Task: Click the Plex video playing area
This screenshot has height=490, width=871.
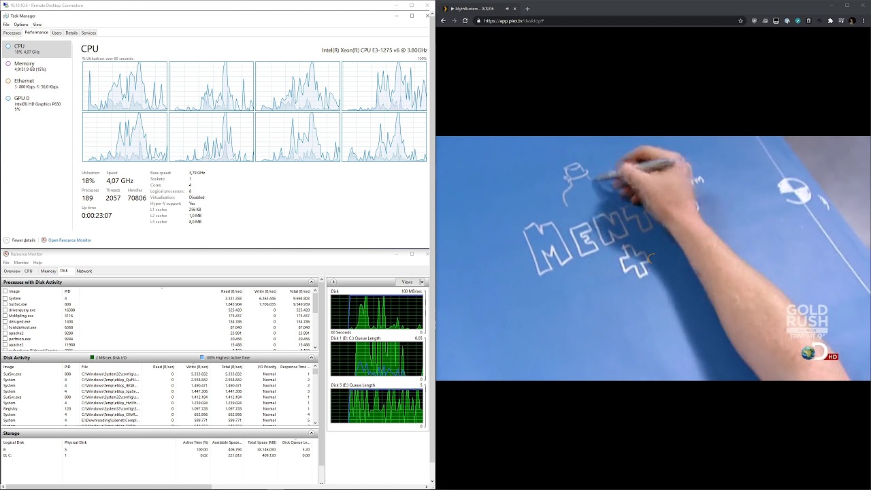Action: point(653,259)
